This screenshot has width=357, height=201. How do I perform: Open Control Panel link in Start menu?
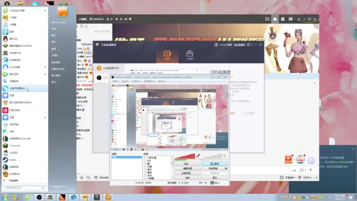(x=56, y=63)
